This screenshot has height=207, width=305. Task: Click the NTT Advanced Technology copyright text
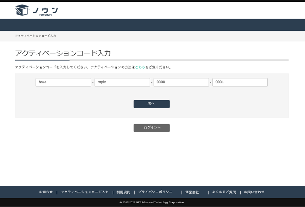tap(152, 202)
